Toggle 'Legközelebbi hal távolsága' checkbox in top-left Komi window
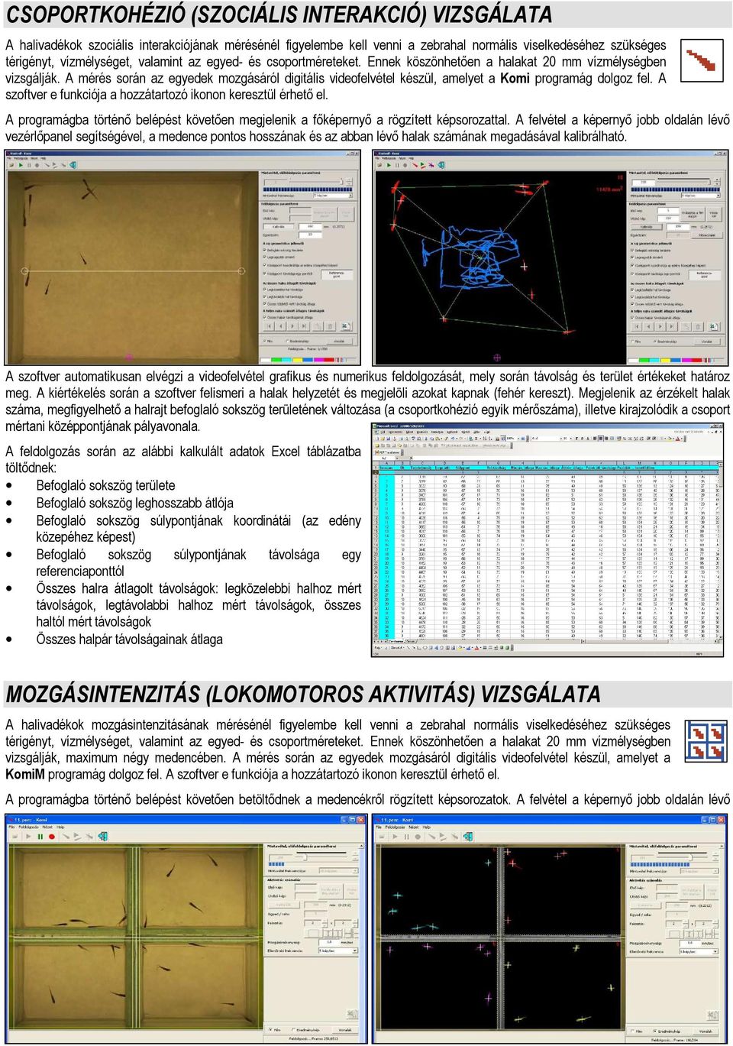The image size is (733, 1046). (265, 290)
